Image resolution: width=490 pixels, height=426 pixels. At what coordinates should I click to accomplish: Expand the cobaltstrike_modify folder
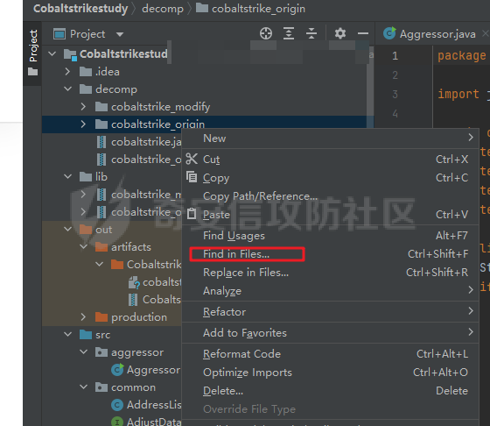pyautogui.click(x=83, y=107)
